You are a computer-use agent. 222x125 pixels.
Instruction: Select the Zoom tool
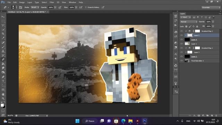tap(3, 99)
